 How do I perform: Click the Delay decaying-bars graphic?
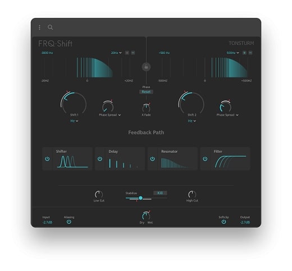point(124,163)
